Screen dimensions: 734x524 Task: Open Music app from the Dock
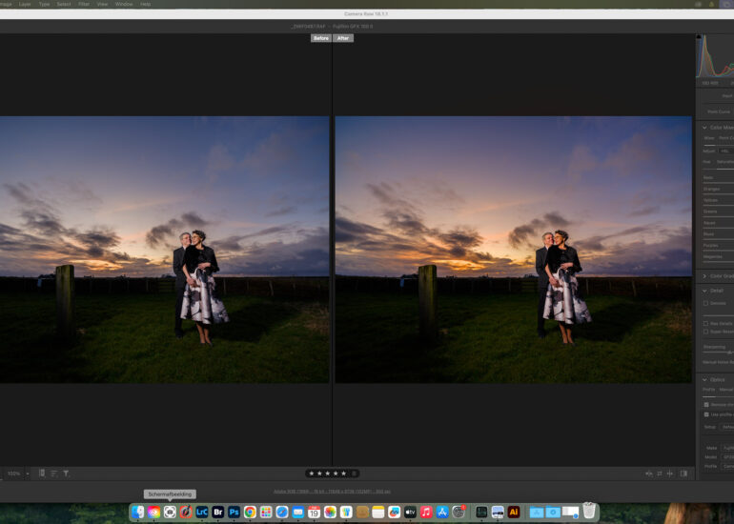click(426, 512)
